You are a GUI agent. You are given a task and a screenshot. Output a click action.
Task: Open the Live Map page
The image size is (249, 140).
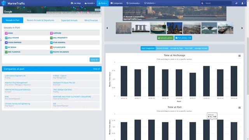76,3
